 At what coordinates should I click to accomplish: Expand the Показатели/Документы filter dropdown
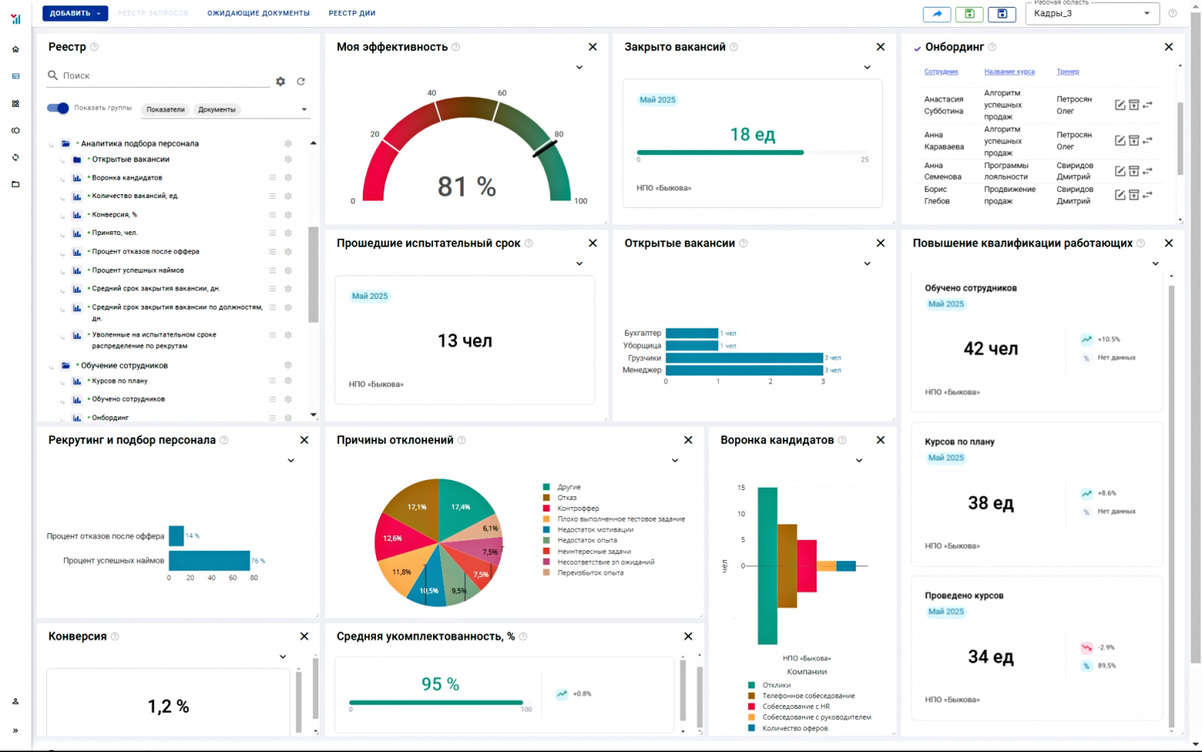tap(304, 109)
